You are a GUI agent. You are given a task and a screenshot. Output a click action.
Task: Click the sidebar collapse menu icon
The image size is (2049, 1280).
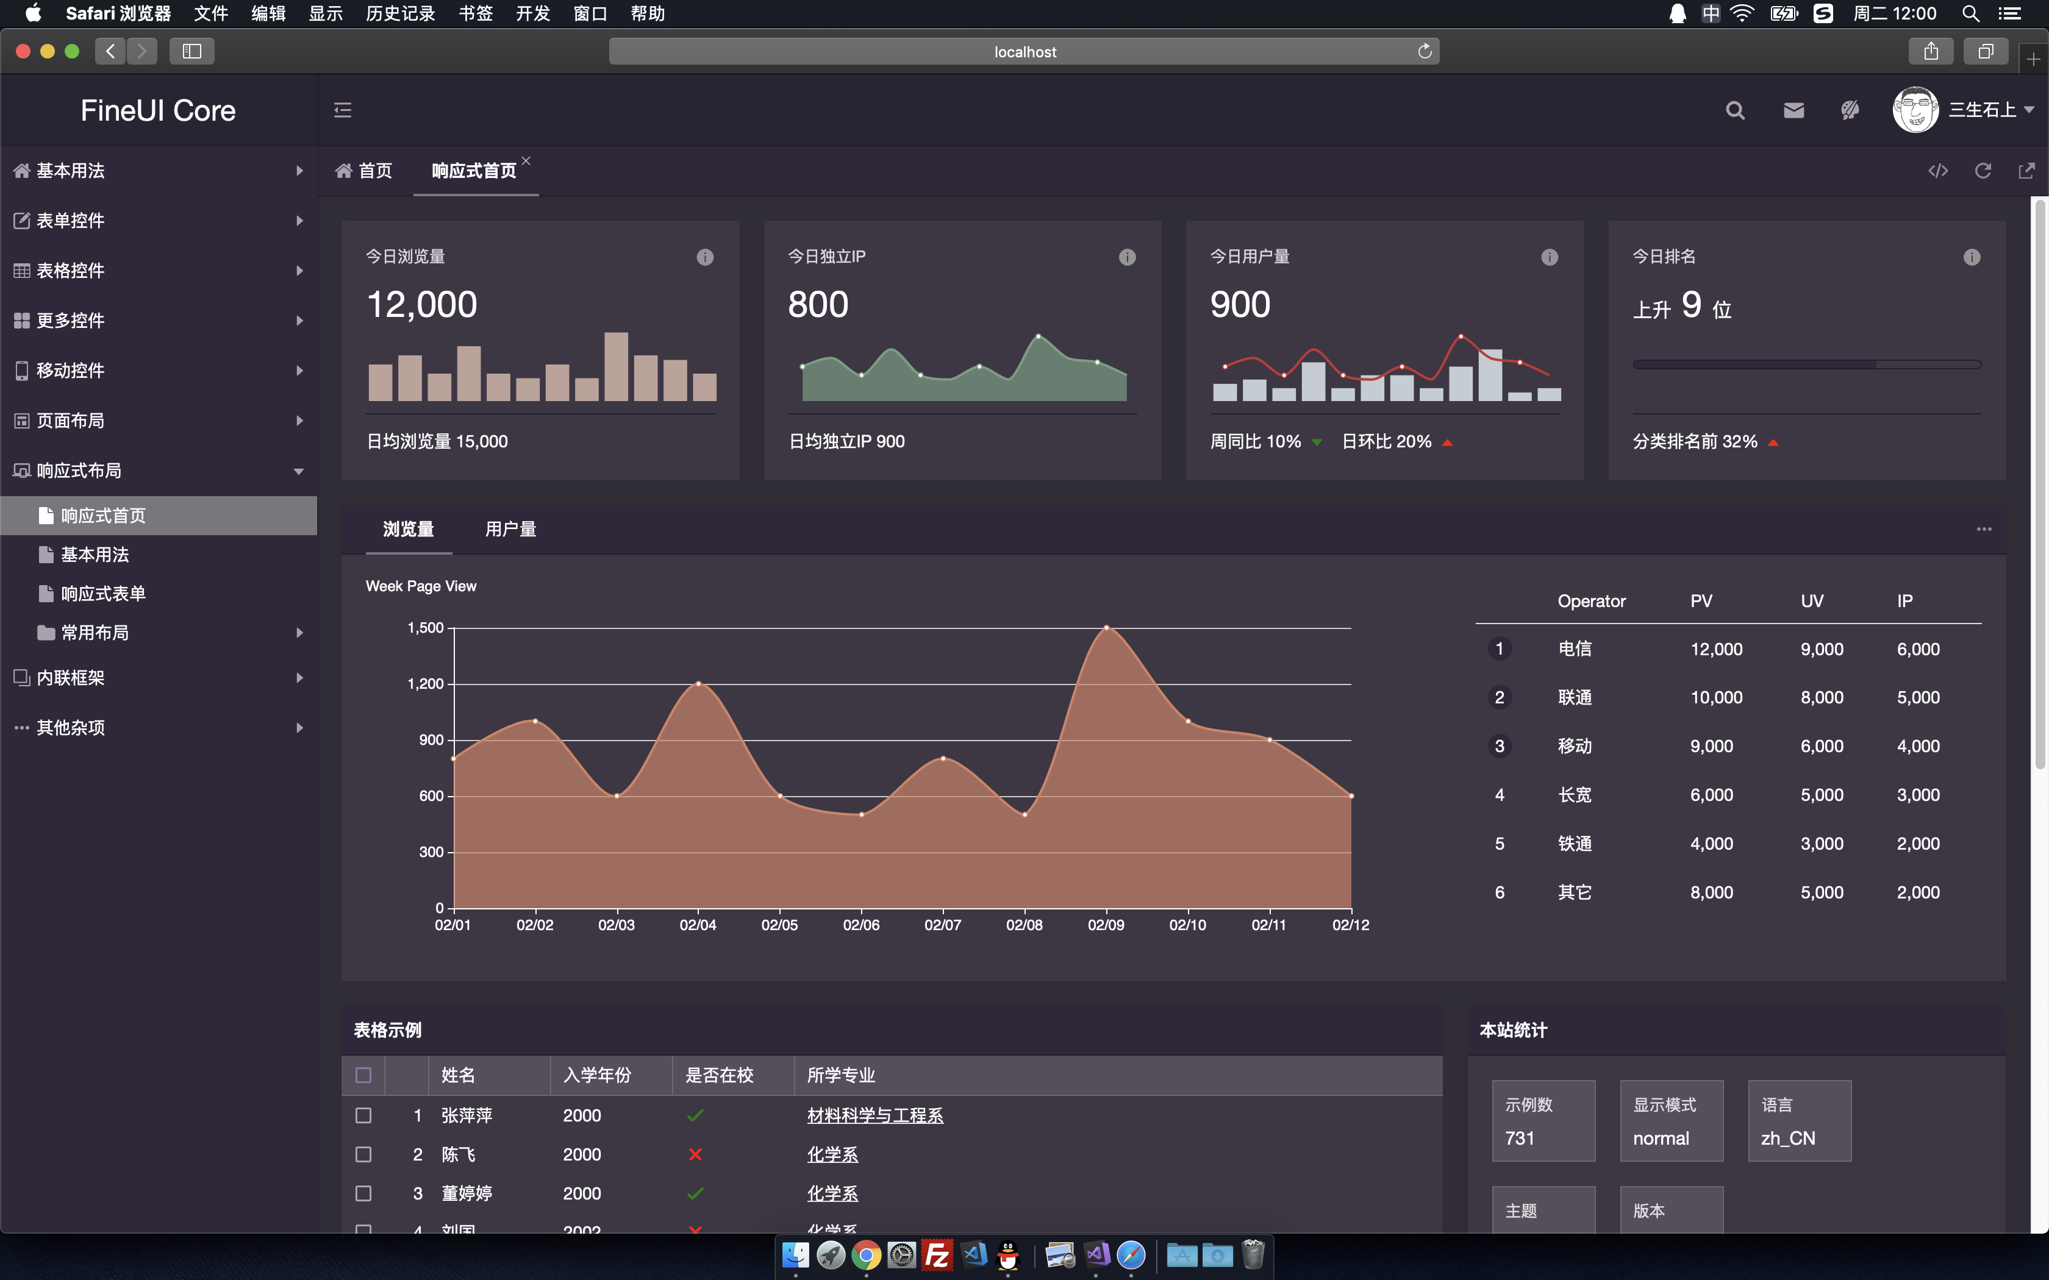[x=342, y=110]
